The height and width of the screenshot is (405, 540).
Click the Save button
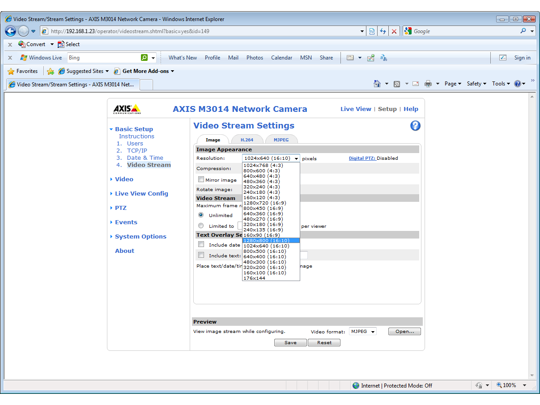[290, 343]
